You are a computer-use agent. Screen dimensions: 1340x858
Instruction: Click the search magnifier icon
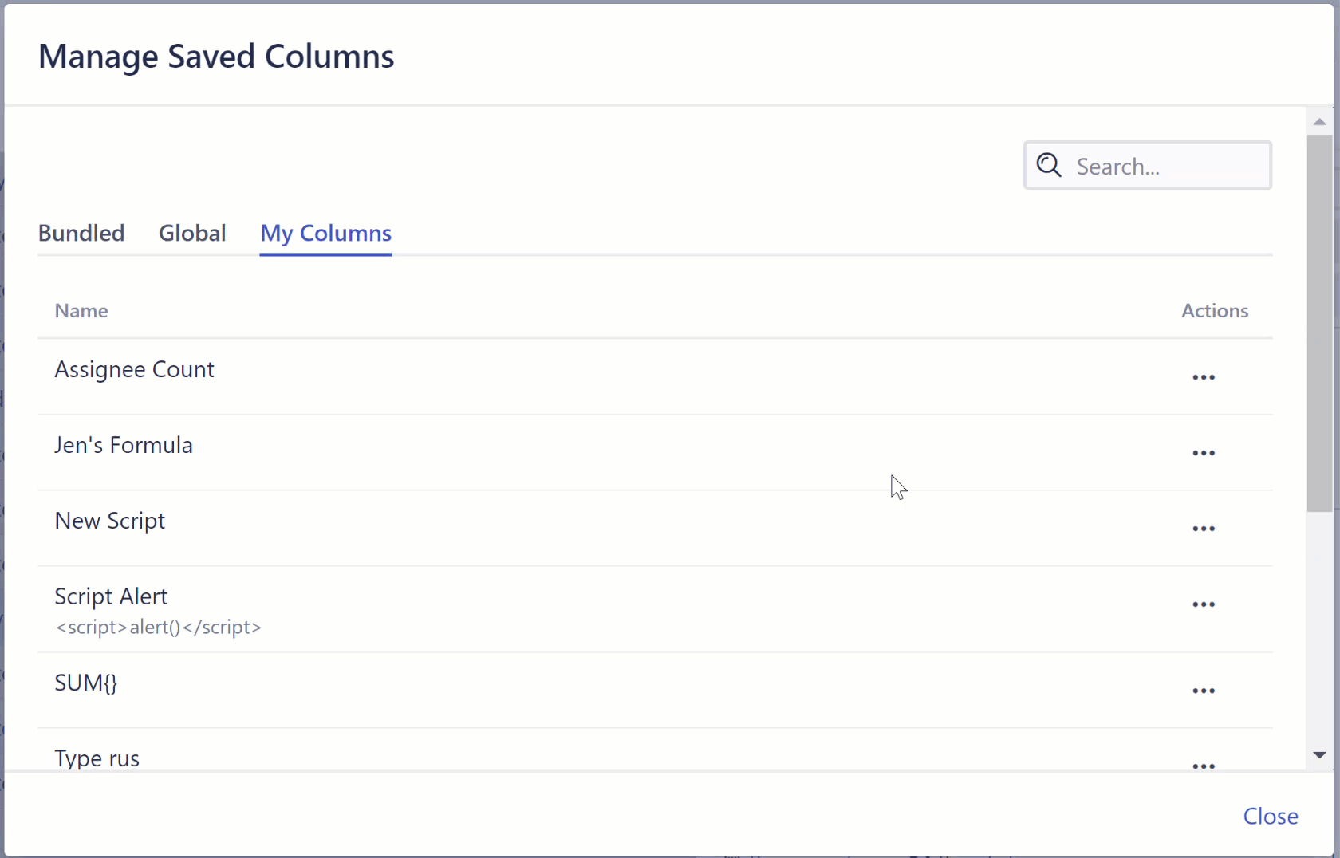1049,166
